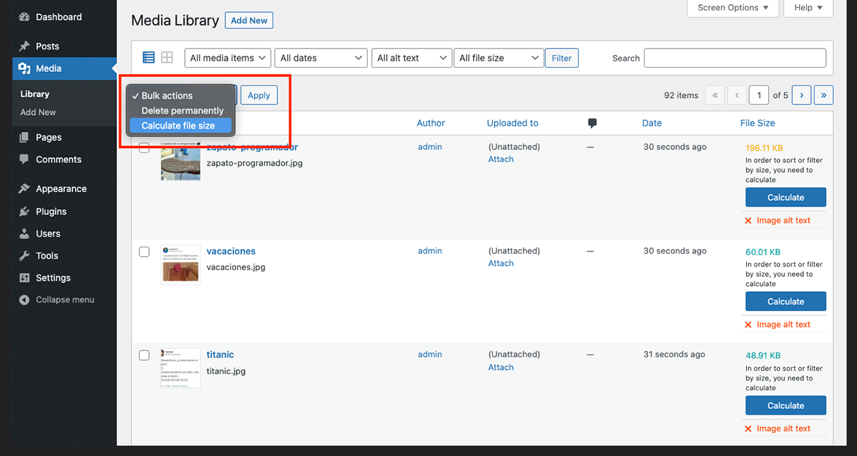Click the 48.91 KB file size
The image size is (857, 456).
tap(763, 355)
